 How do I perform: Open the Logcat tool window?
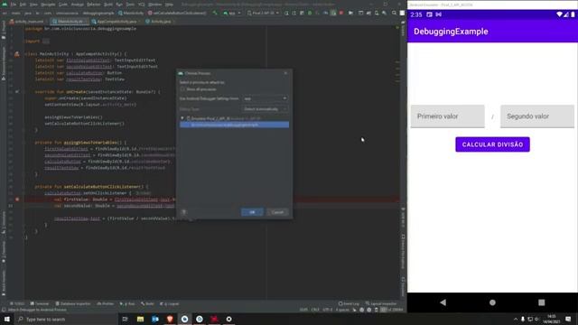170,303
